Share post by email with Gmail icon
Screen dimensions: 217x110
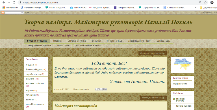(x=96, y=89)
